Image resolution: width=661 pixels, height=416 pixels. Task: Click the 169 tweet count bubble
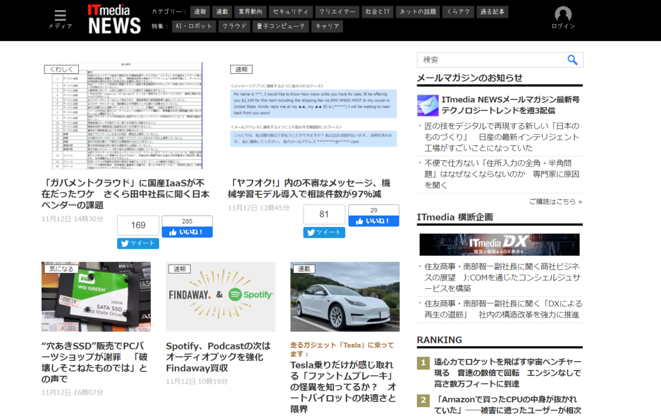pos(138,225)
